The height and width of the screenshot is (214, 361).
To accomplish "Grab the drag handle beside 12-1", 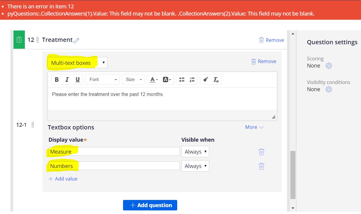I will [x=33, y=125].
